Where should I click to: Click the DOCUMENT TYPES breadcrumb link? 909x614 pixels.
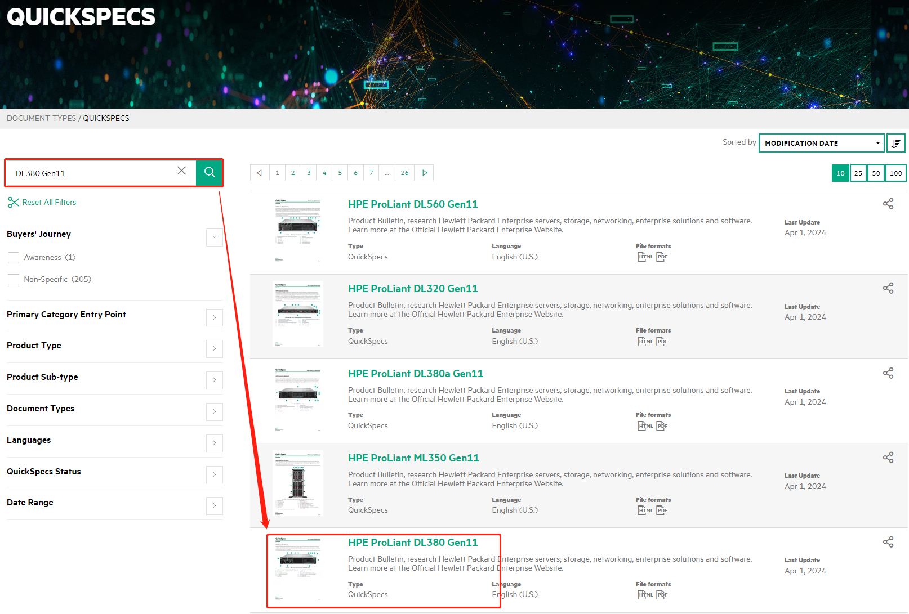click(41, 118)
